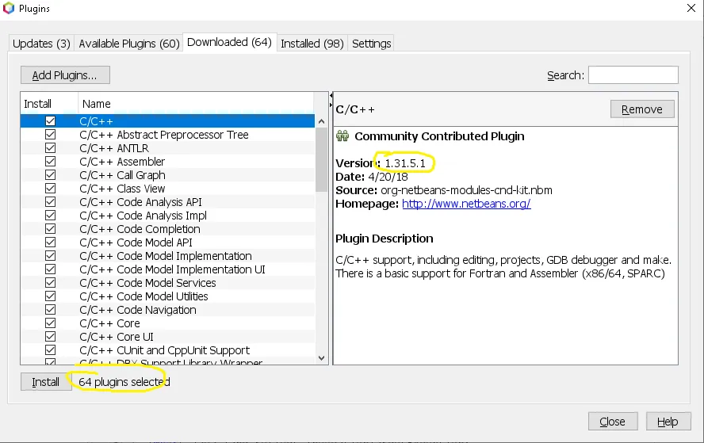Toggle C/C++ CUnit and CppUnit Support checkbox

click(x=50, y=349)
